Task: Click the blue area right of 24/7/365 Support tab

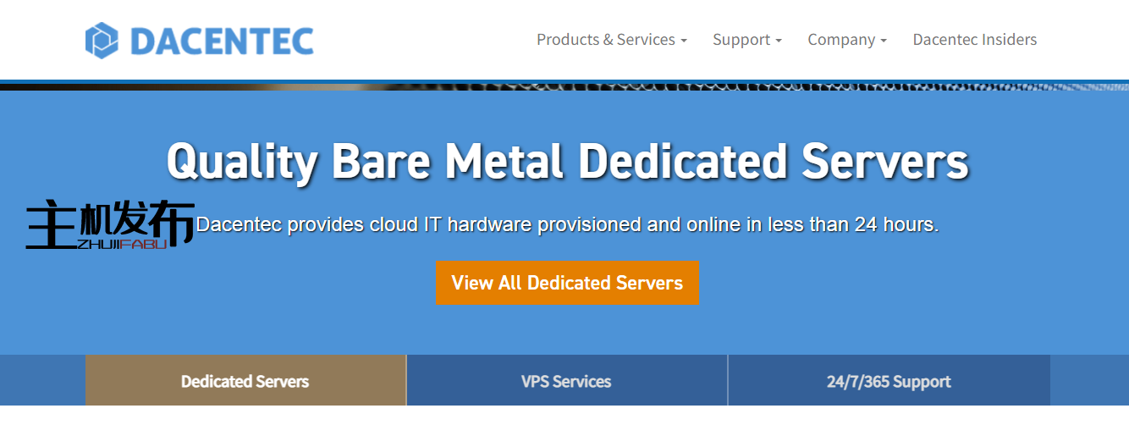Action: coord(1089,381)
